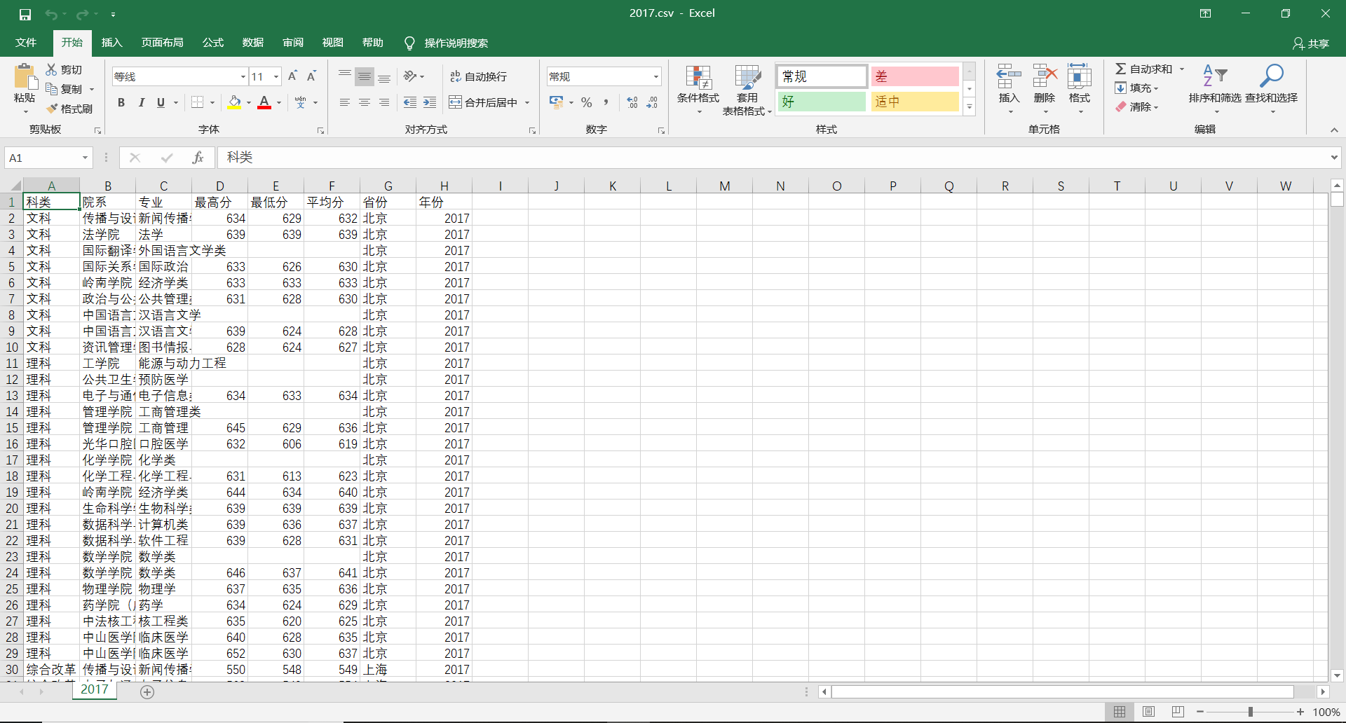Click the Insert Function fx icon
The height and width of the screenshot is (723, 1346).
click(x=198, y=158)
